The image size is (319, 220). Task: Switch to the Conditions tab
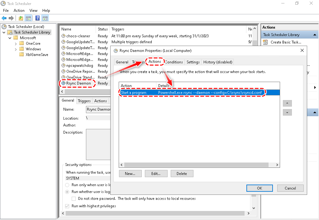click(x=174, y=62)
